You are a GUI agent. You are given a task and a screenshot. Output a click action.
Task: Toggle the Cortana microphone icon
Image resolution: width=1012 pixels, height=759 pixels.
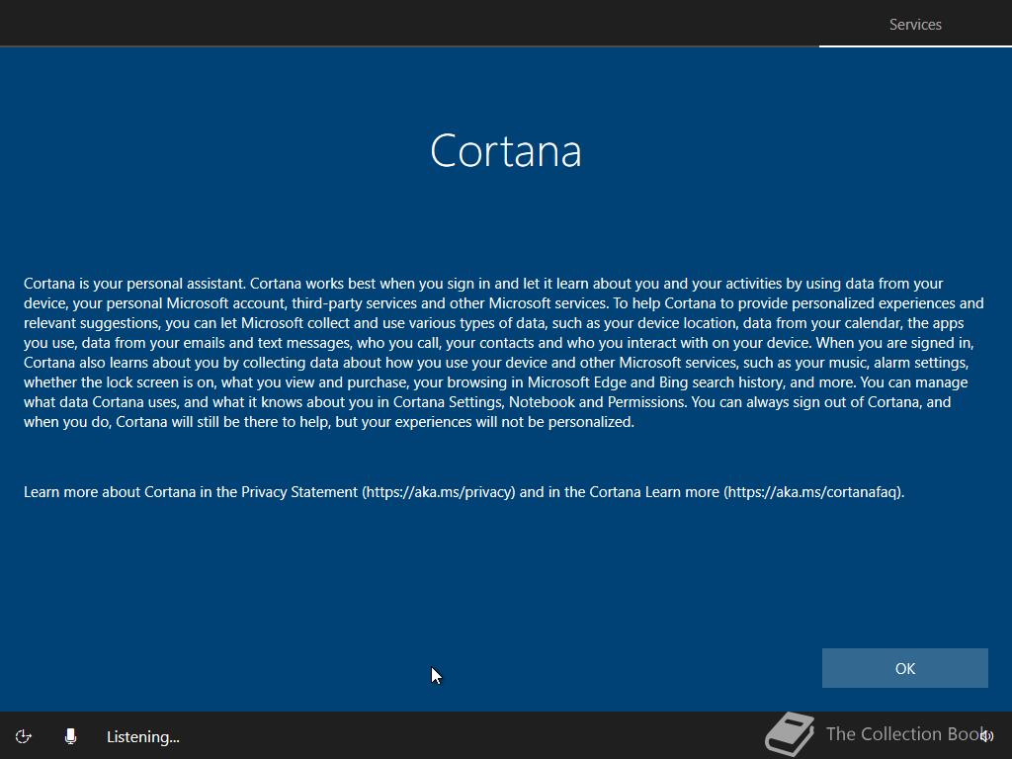point(71,736)
